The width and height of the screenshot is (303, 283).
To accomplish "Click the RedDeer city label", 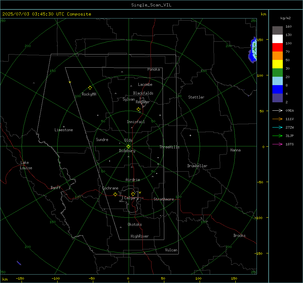I will [143, 102].
